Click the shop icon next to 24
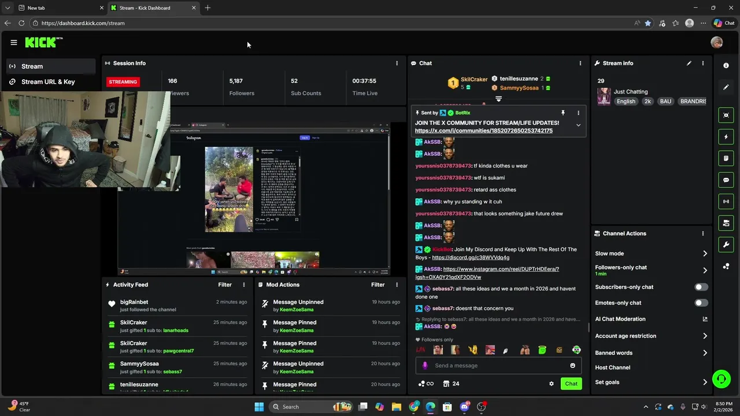This screenshot has width=740, height=416. [446, 384]
